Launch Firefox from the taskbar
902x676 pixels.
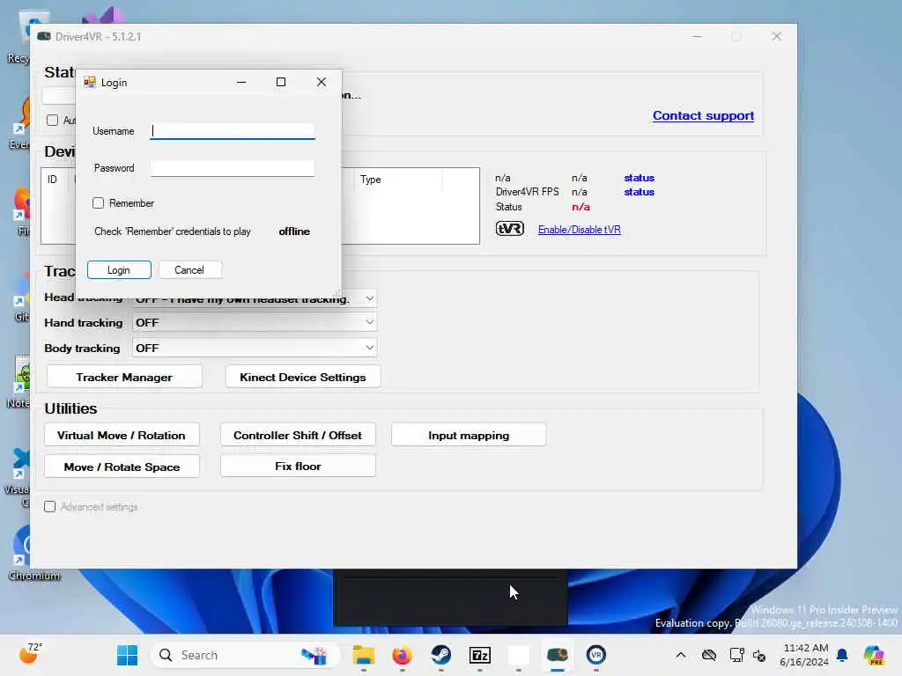pyautogui.click(x=402, y=655)
